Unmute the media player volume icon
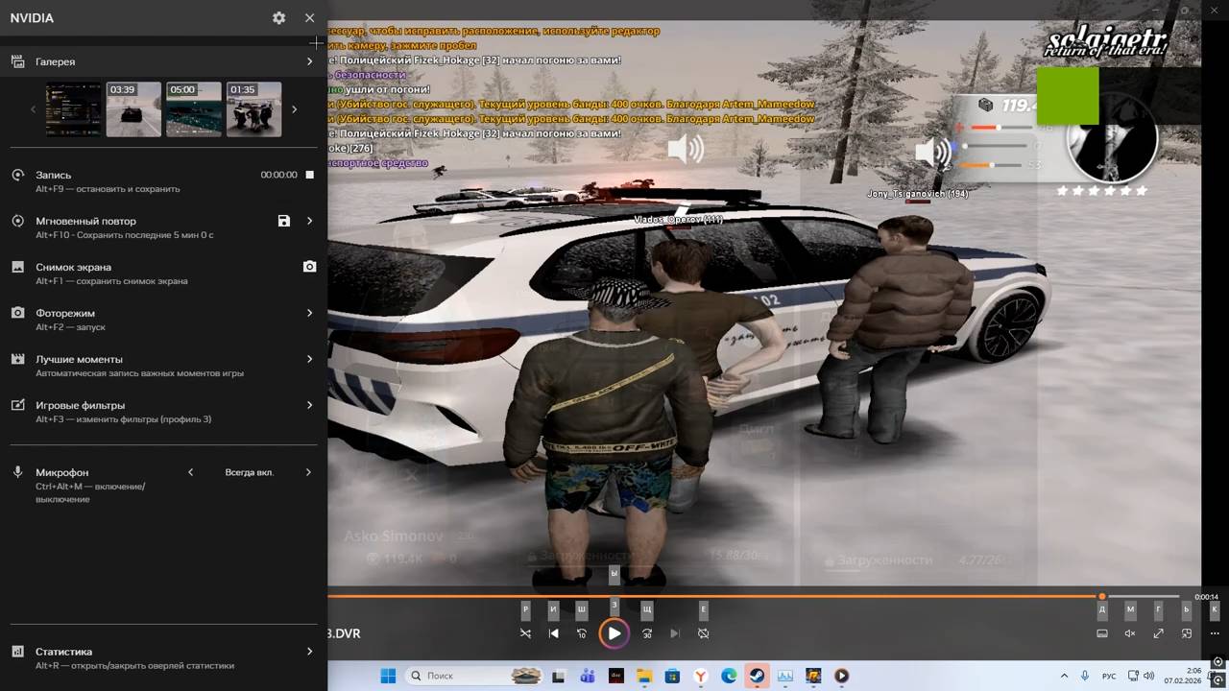 click(1130, 633)
